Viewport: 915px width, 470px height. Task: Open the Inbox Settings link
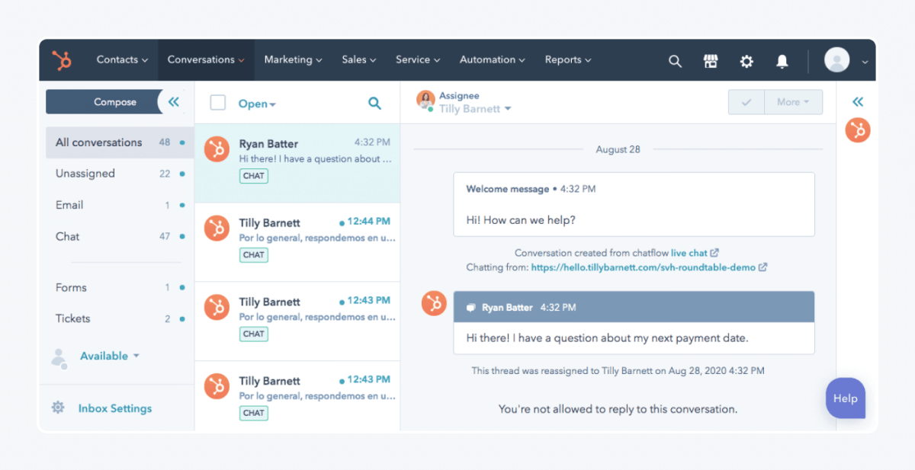[x=115, y=408]
